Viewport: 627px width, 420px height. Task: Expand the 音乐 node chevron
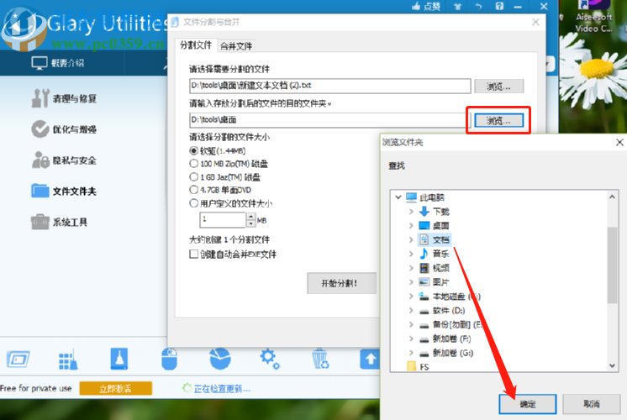coord(411,254)
